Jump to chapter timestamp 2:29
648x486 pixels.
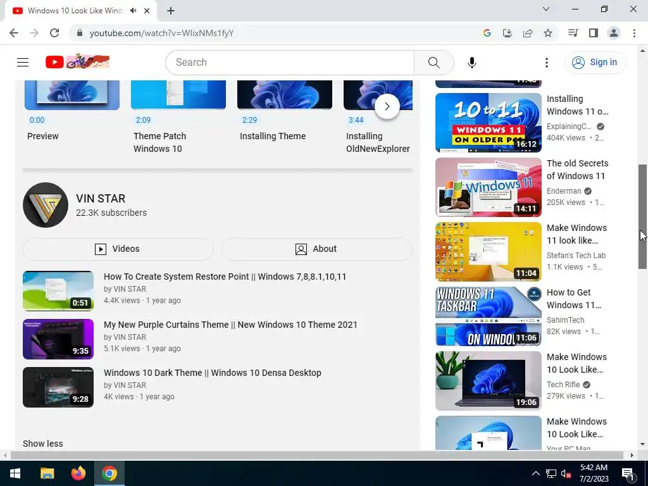(x=249, y=120)
